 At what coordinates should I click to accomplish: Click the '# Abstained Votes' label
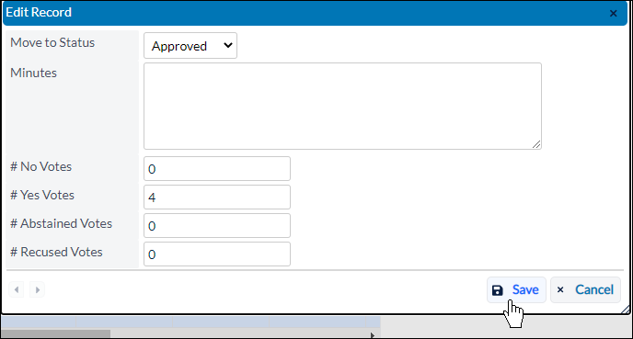click(62, 223)
